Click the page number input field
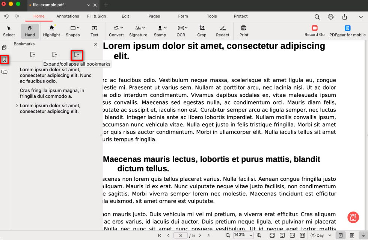368x240 pixels. pyautogui.click(x=181, y=235)
